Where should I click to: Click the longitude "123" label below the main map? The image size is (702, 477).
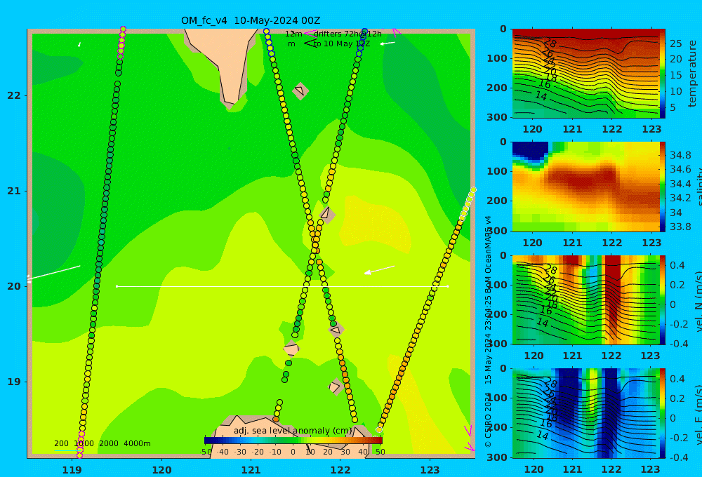tap(430, 470)
